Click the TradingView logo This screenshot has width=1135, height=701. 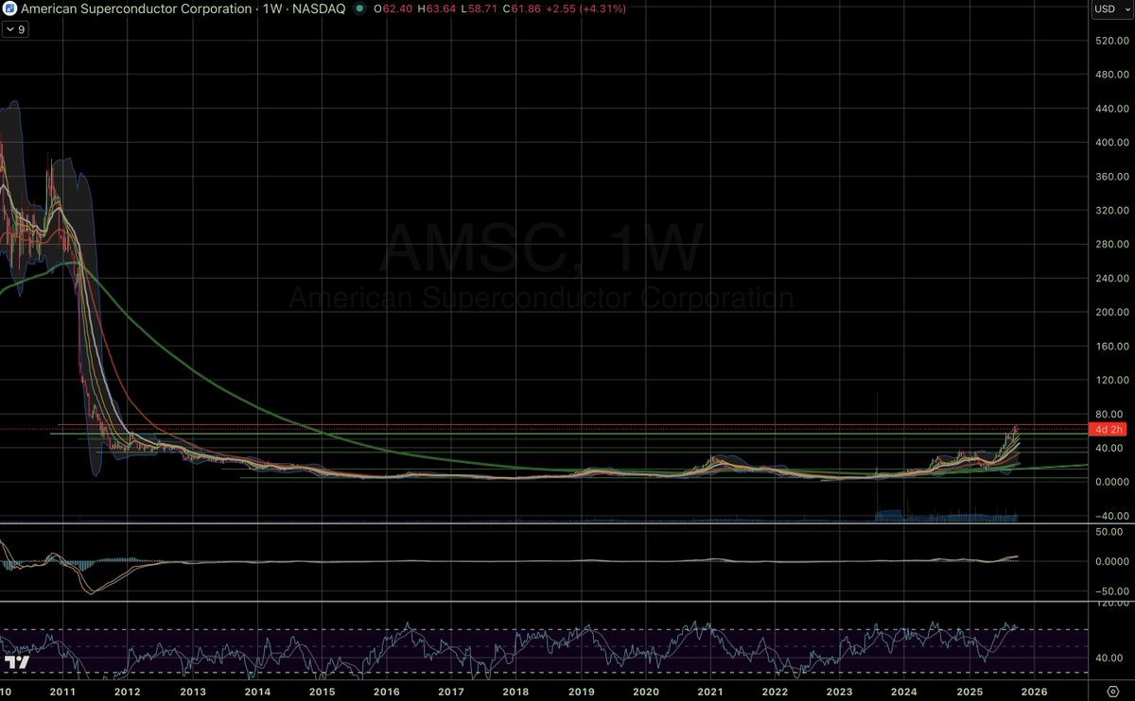tap(16, 663)
